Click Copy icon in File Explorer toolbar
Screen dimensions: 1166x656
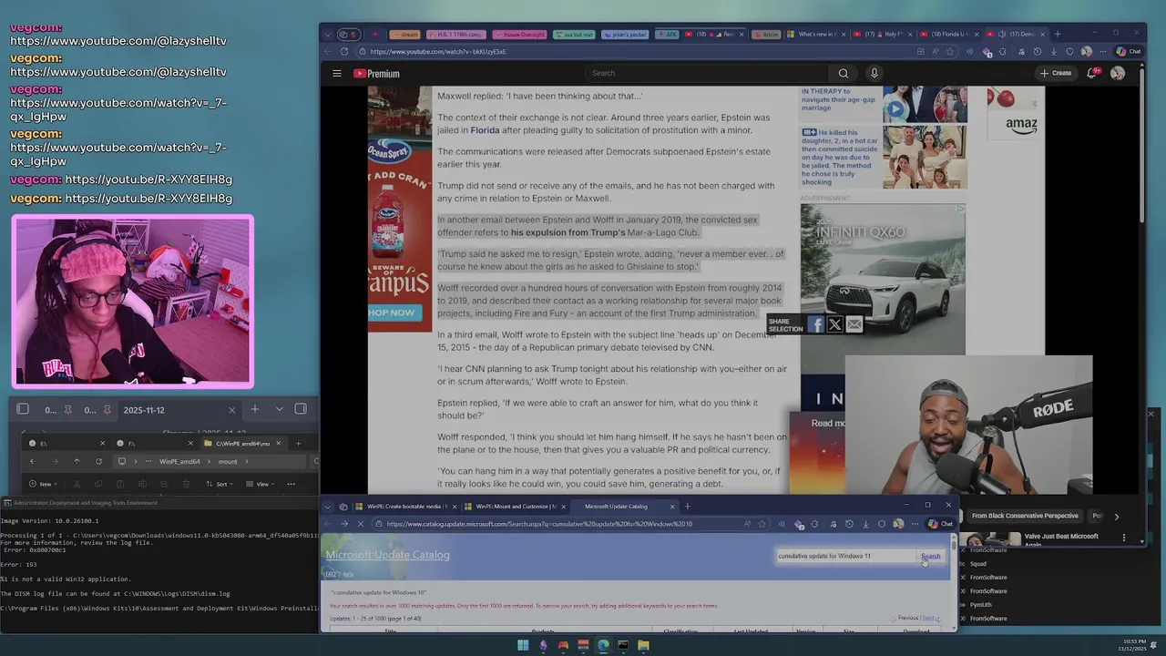pyautogui.click(x=97, y=484)
